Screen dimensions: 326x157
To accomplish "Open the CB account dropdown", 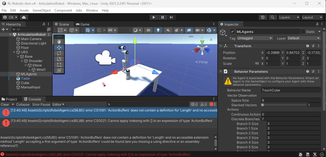I will pyautogui.click(x=10, y=17).
